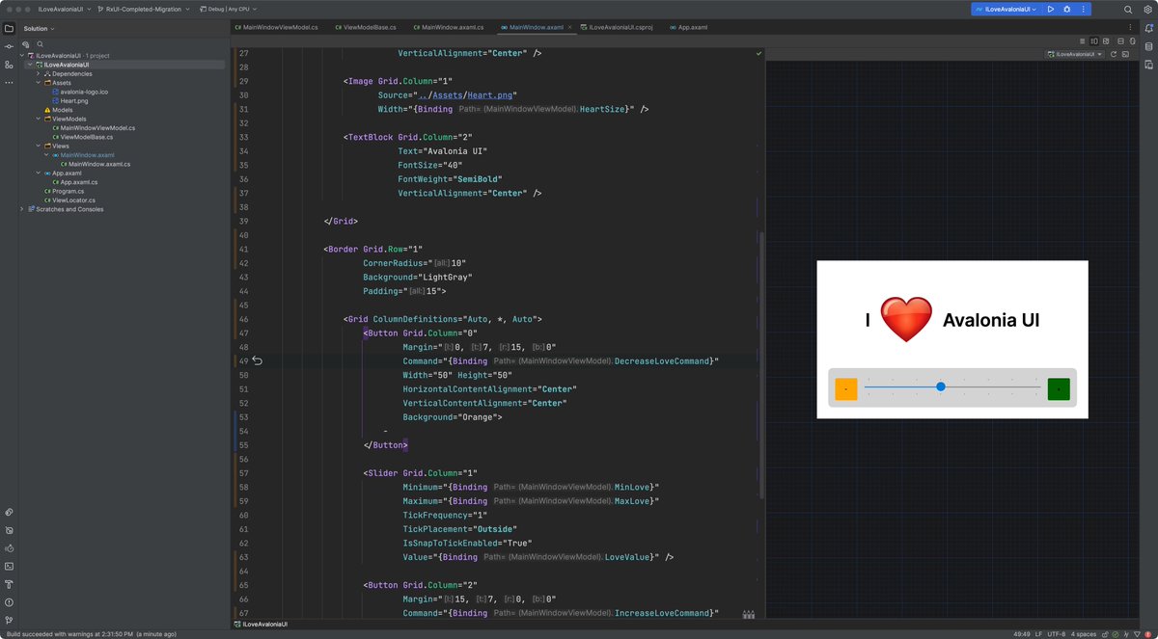Open the Problems tool window icon
Viewport: 1158px width, 639px height.
9,602
